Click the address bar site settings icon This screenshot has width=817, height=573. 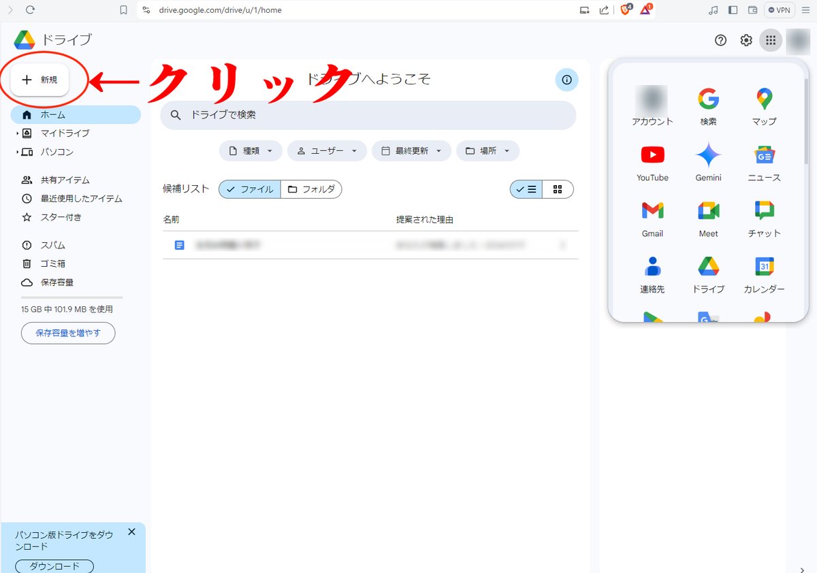click(145, 10)
